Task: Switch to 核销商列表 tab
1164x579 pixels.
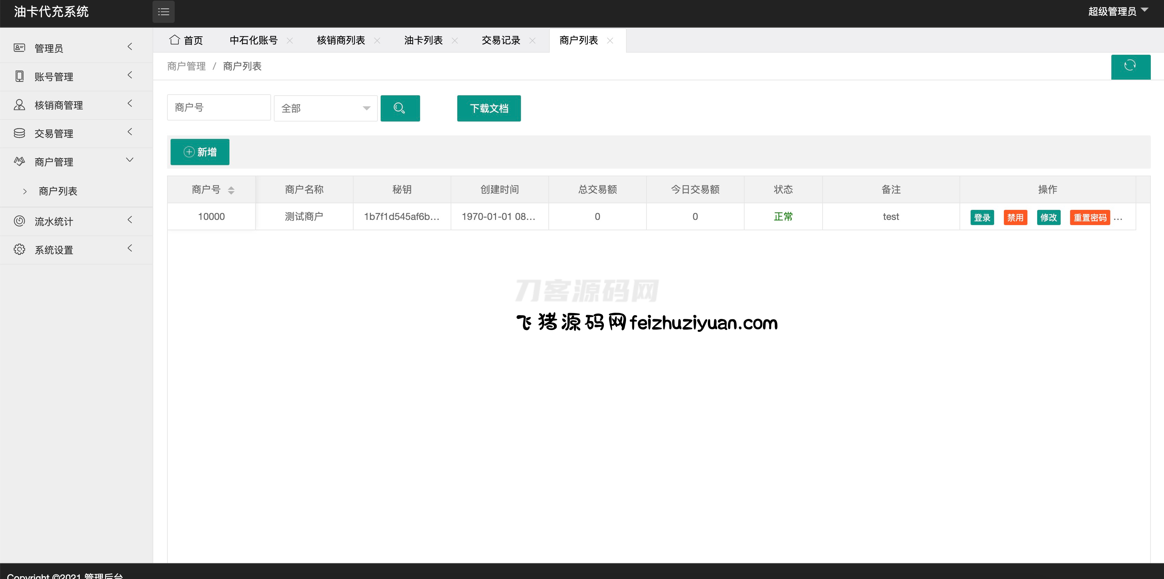Action: (341, 40)
